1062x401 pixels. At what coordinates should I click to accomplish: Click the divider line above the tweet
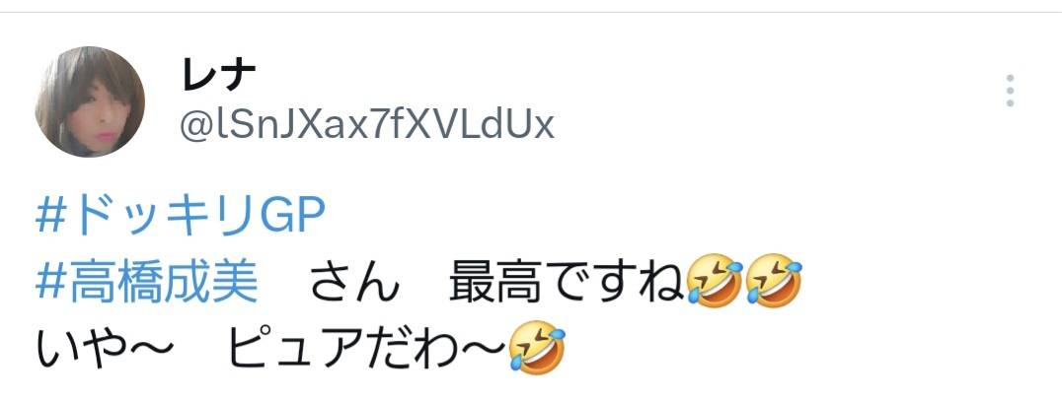click(531, 12)
